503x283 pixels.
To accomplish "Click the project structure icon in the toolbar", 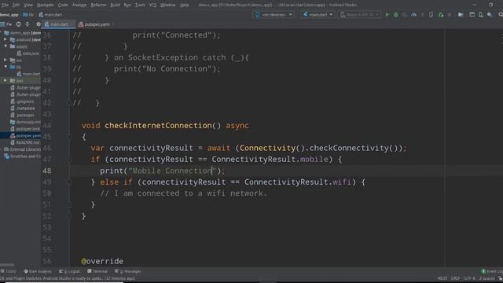I will click(x=461, y=15).
